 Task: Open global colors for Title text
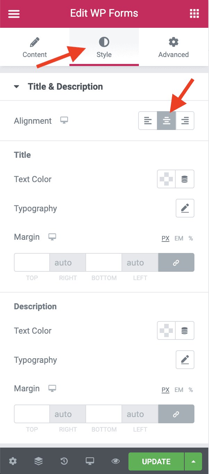185,179
